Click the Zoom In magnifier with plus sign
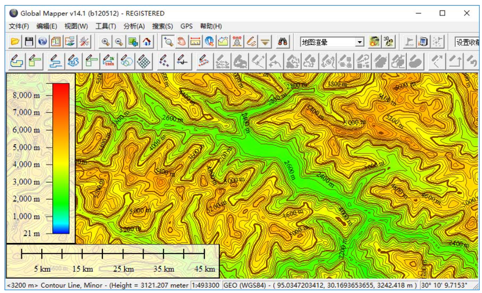The image size is (482, 293). click(x=105, y=42)
